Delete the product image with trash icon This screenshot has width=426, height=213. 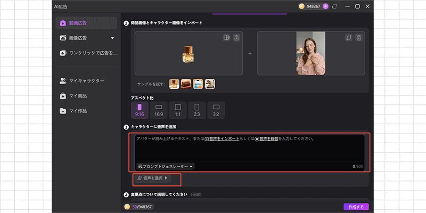point(236,38)
